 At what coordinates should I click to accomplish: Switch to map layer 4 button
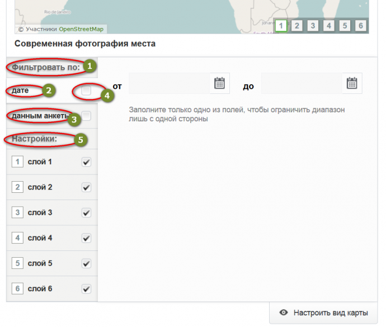[x=329, y=26]
